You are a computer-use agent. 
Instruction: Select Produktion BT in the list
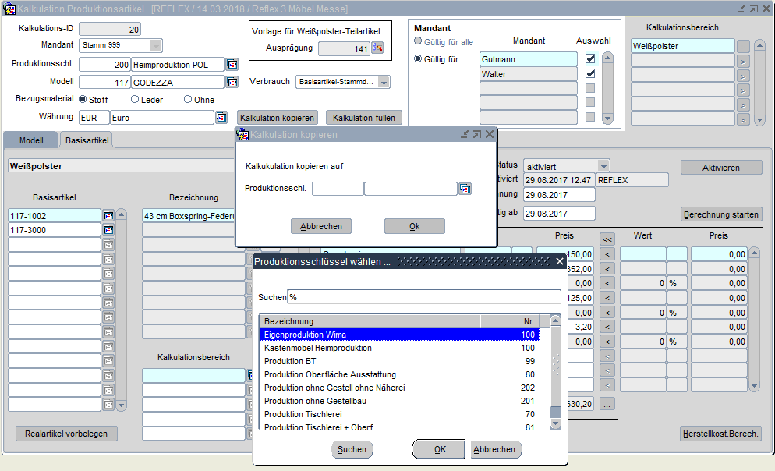290,361
